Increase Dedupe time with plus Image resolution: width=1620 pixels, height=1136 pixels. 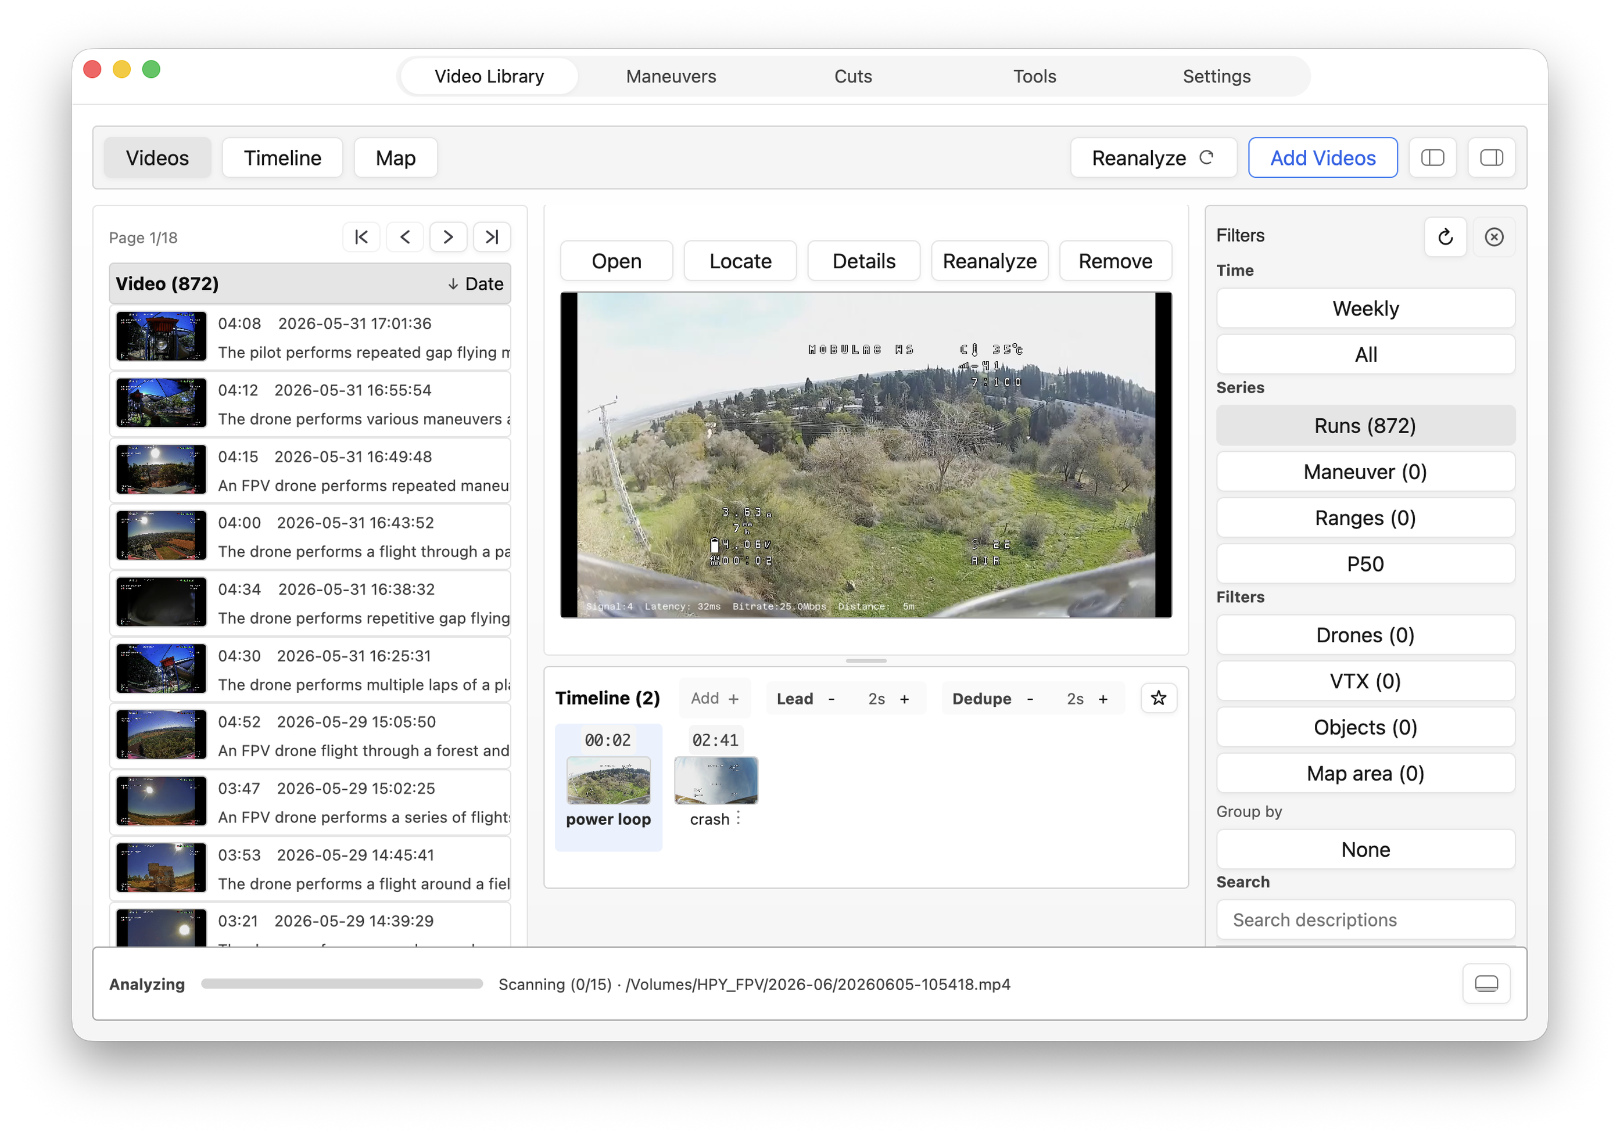[1103, 699]
